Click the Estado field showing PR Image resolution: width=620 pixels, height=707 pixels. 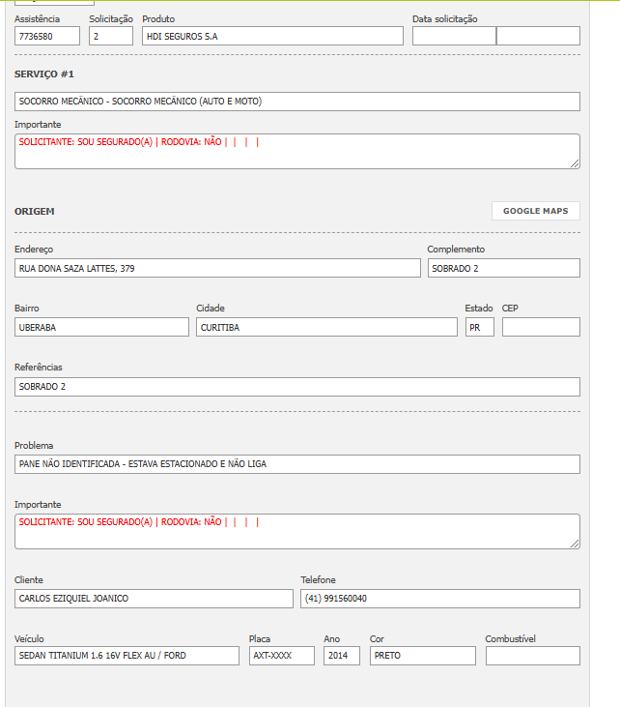(x=479, y=327)
